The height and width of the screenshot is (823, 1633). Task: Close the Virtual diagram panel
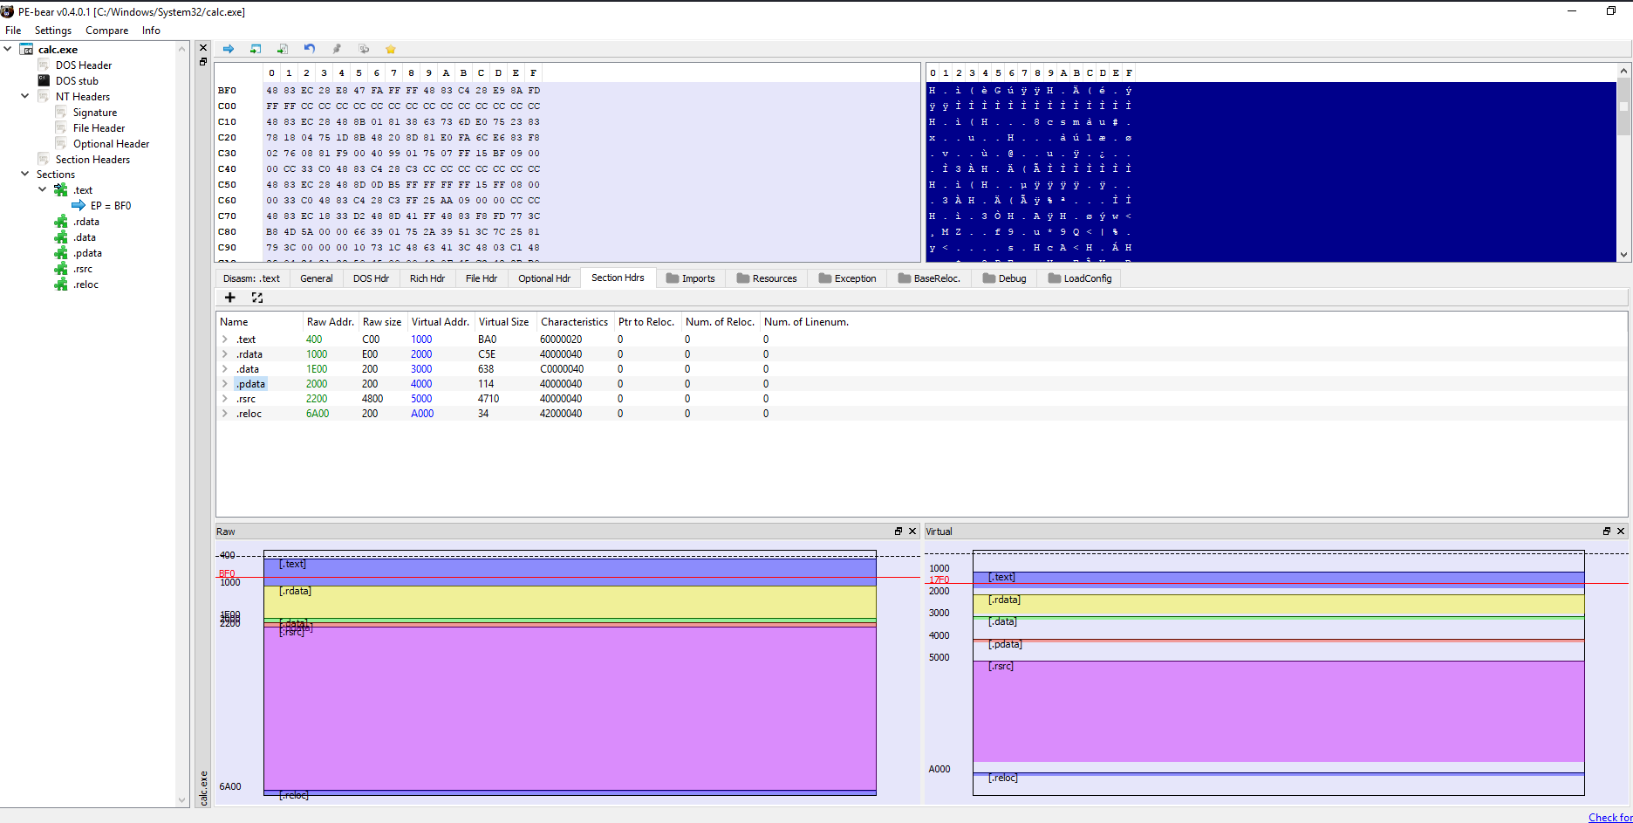(1621, 532)
